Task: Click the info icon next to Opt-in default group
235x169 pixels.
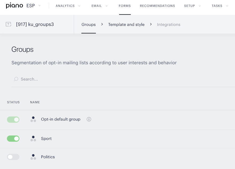Action: [x=89, y=119]
